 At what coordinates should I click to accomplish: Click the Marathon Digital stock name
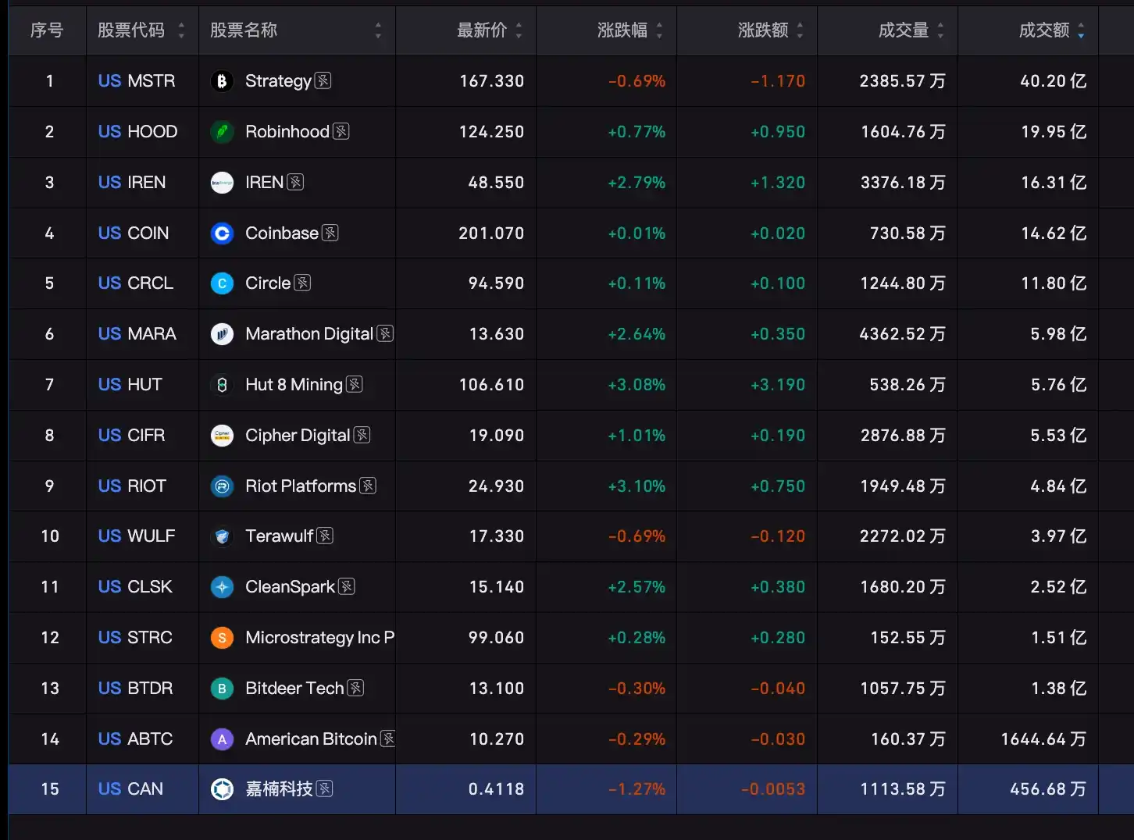click(x=309, y=334)
